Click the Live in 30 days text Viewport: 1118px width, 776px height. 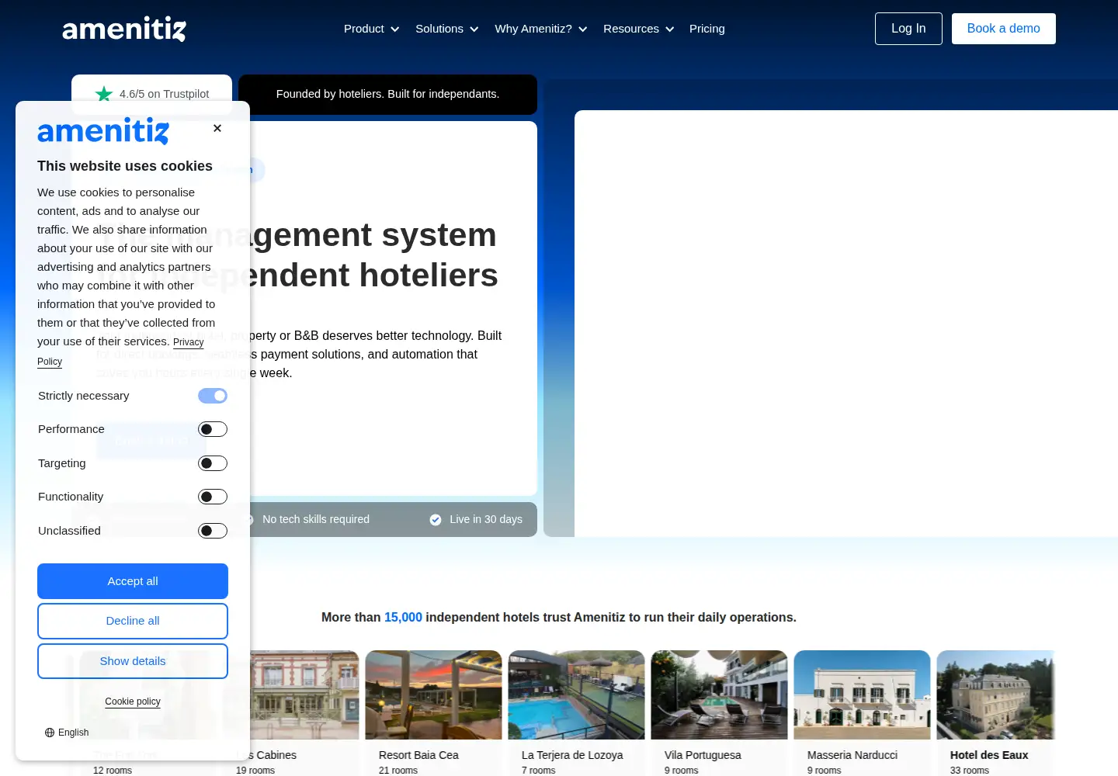pos(486,520)
